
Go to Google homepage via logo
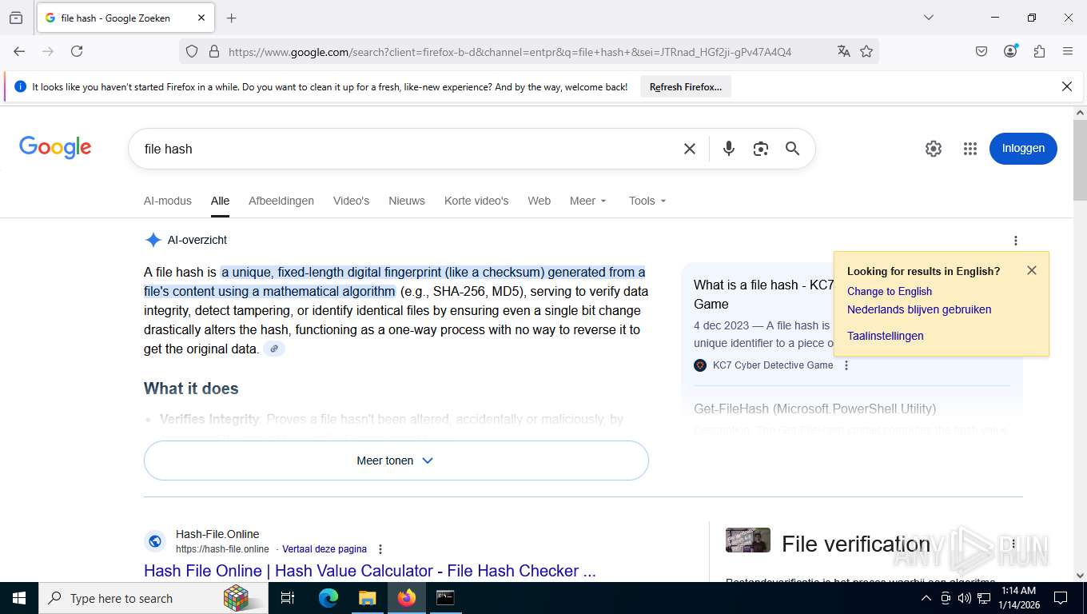(55, 148)
